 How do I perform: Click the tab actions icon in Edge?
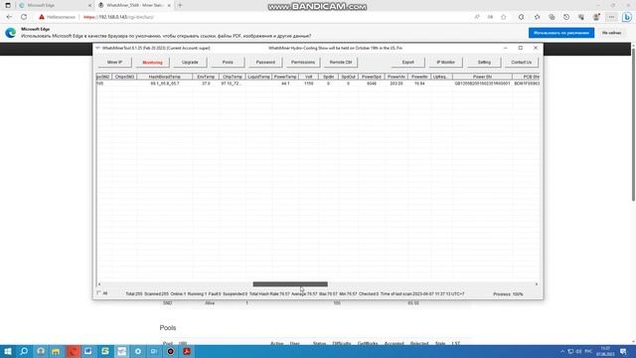(x=8, y=5)
